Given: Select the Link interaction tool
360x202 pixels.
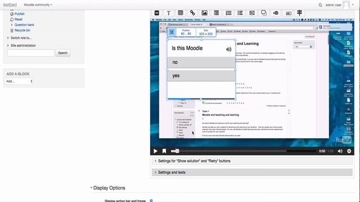Looking at the screenshot, I should pyautogui.click(x=192, y=13).
